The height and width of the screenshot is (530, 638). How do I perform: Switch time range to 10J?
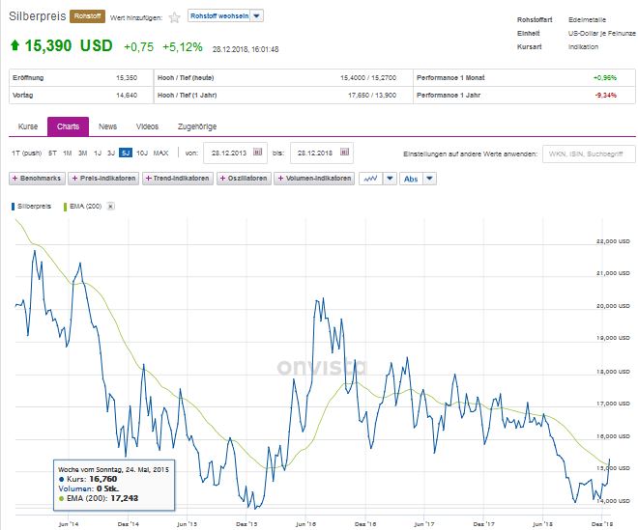[141, 153]
